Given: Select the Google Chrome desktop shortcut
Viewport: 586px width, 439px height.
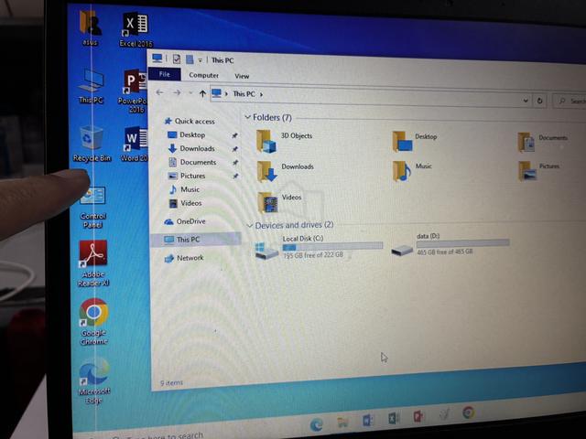Looking at the screenshot, I should [x=93, y=322].
